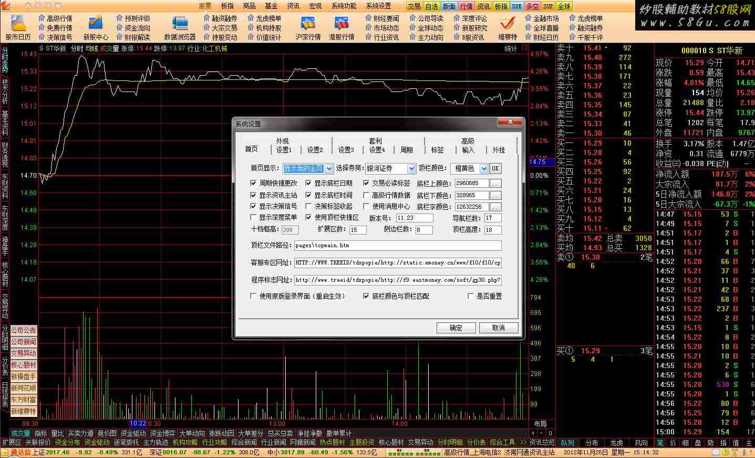Enable the 高级行情数据 checkbox
This screenshot has width=755, height=458.
[366, 195]
